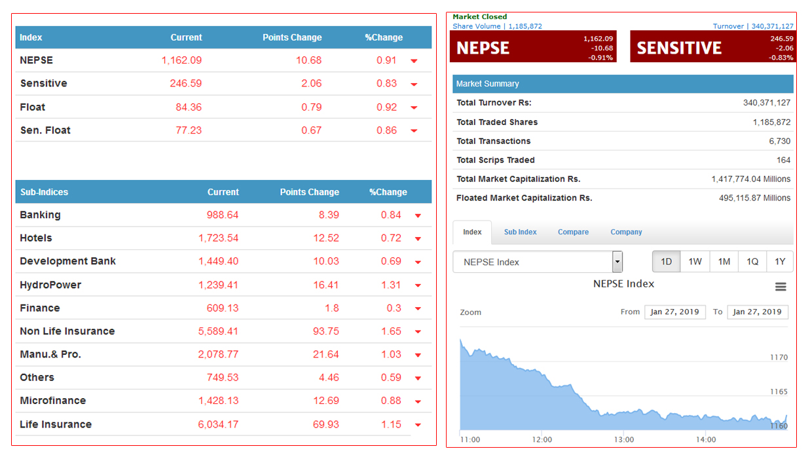Switch to the Sub Index tab
810x457 pixels.
point(521,232)
